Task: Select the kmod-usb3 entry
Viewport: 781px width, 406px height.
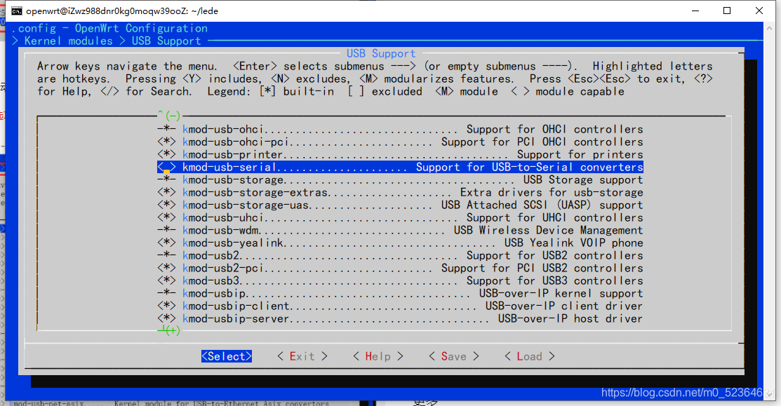Action: click(400, 280)
